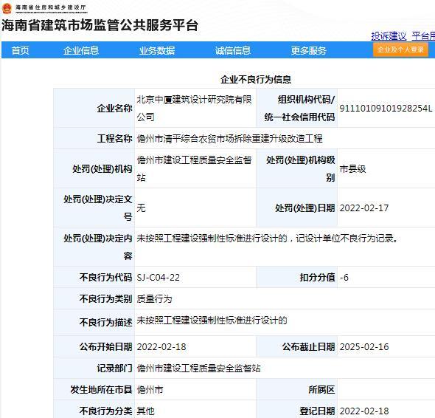Select agency level value 市县级
The height and width of the screenshot is (418, 435).
(x=352, y=168)
